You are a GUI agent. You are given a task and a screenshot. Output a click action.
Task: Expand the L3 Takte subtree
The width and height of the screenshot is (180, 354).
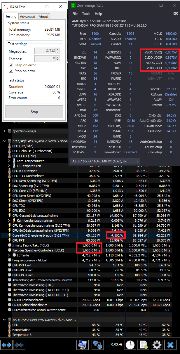(x=10, y=255)
